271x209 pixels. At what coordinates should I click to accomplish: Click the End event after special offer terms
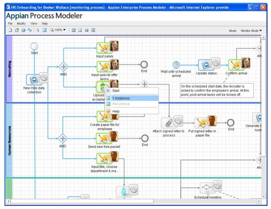click(x=144, y=64)
